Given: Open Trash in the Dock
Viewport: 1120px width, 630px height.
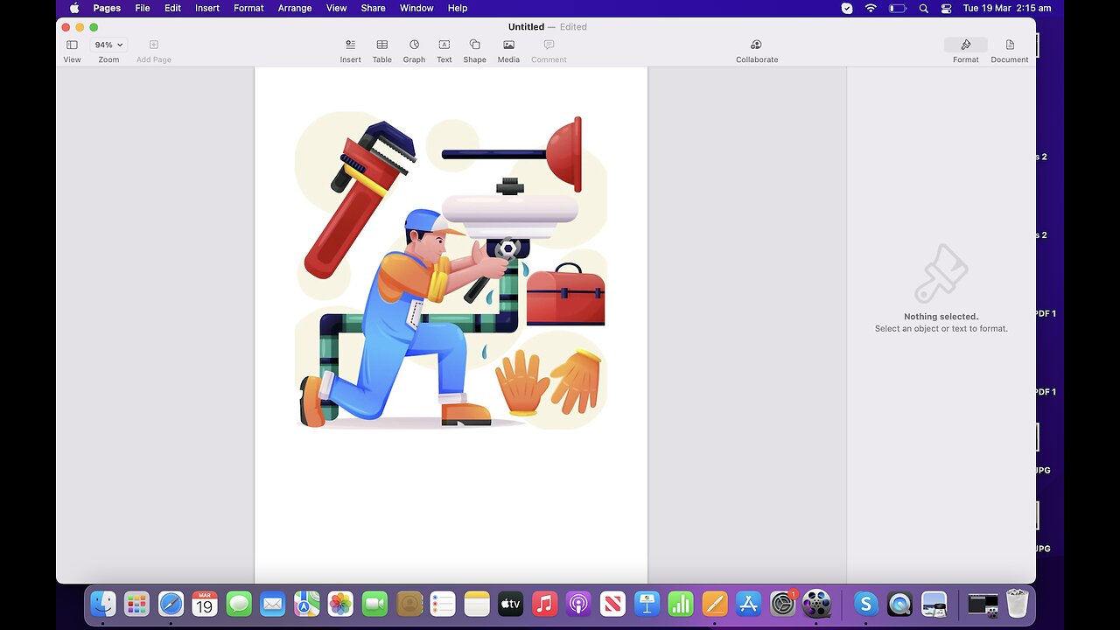Looking at the screenshot, I should point(1017,604).
